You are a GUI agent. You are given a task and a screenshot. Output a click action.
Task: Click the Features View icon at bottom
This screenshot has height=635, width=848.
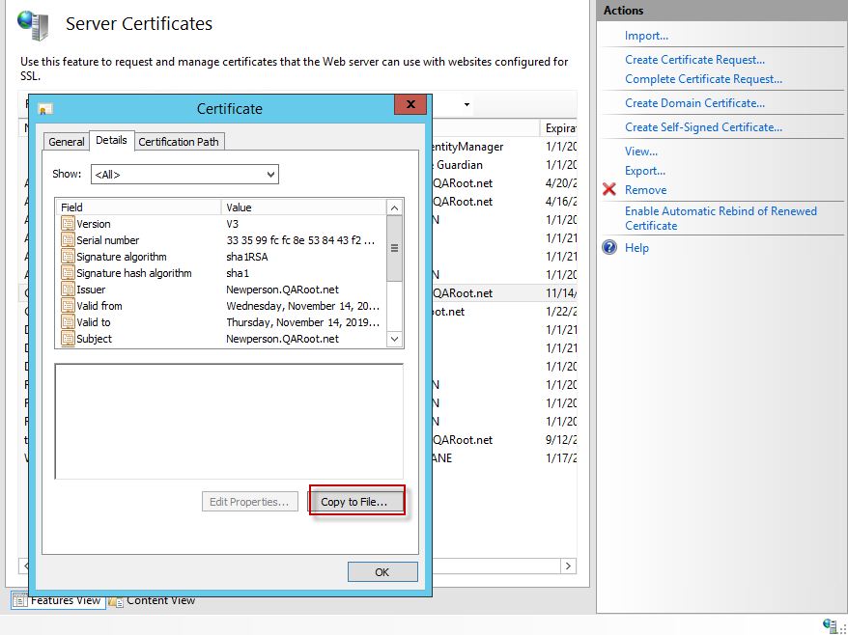tap(21, 600)
